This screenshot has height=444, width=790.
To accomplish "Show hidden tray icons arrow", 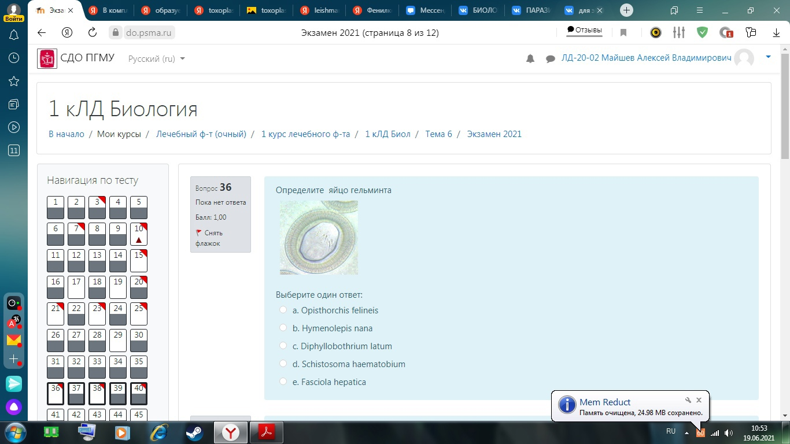I will coord(686,432).
